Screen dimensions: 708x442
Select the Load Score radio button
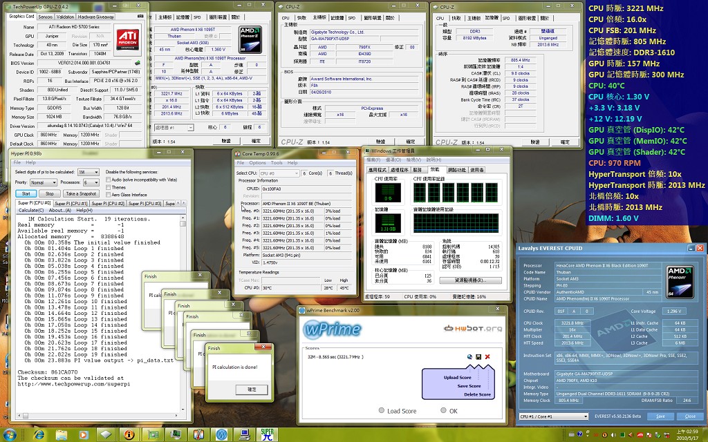point(382,410)
